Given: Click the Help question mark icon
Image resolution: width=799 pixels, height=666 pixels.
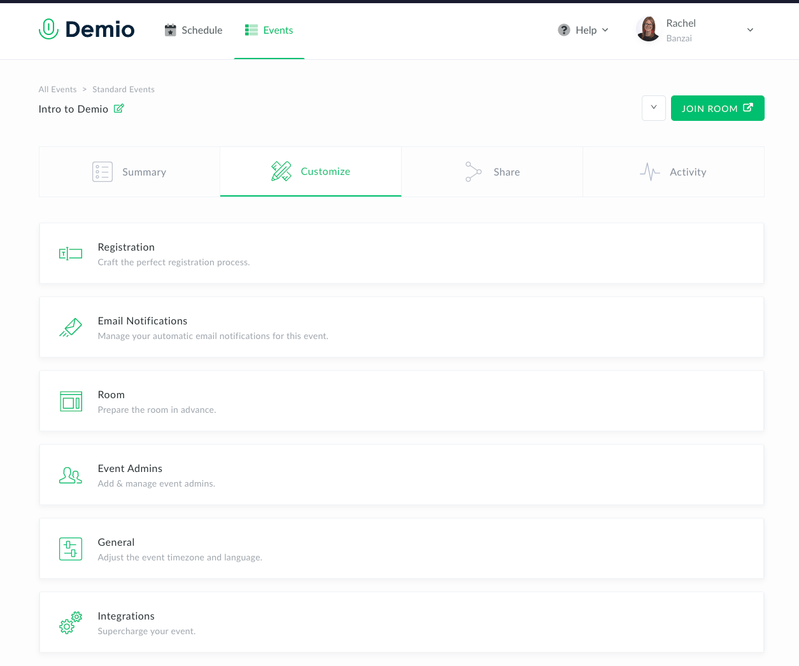Looking at the screenshot, I should point(563,30).
